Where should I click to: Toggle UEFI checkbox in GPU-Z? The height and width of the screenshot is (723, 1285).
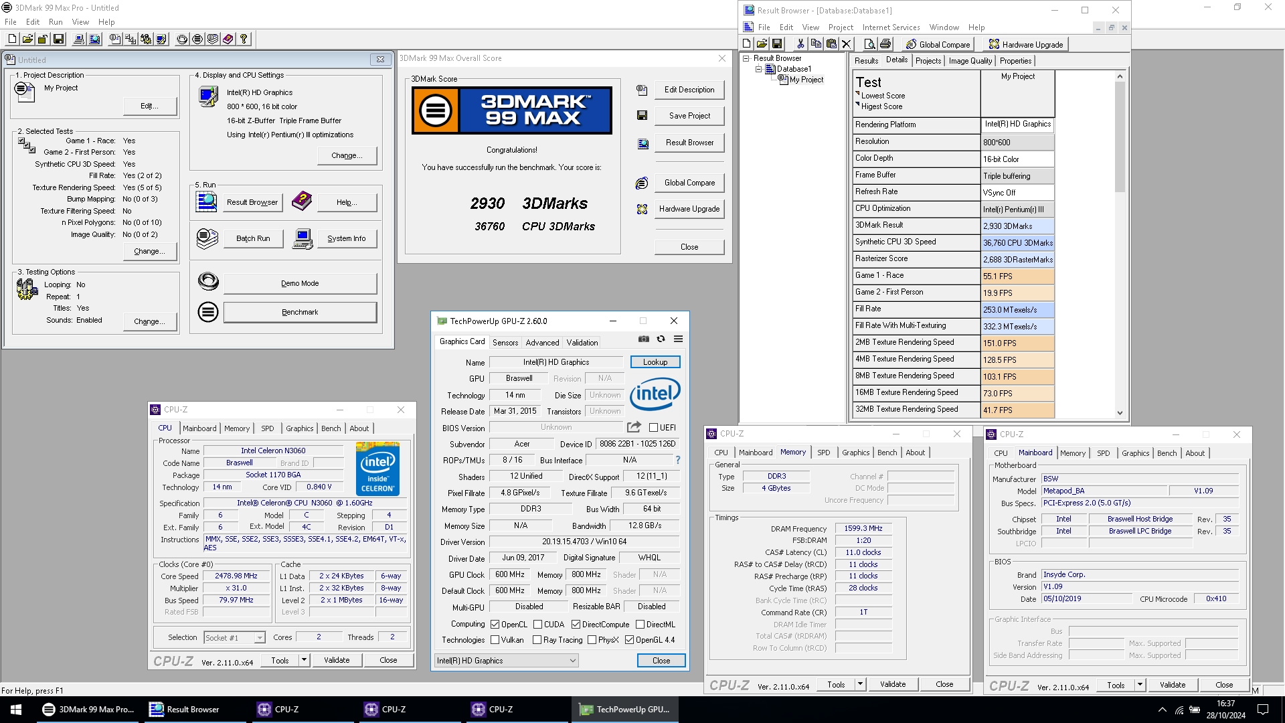(x=653, y=427)
